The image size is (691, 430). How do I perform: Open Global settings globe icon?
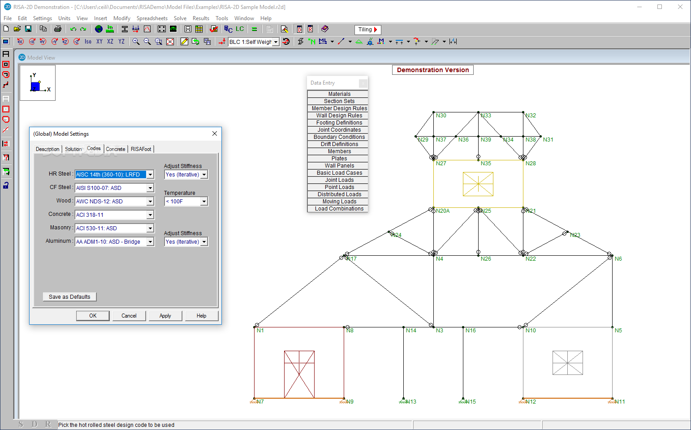click(99, 29)
